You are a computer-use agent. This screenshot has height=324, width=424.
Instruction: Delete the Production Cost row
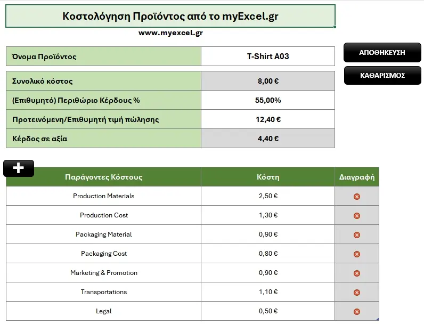click(x=357, y=216)
